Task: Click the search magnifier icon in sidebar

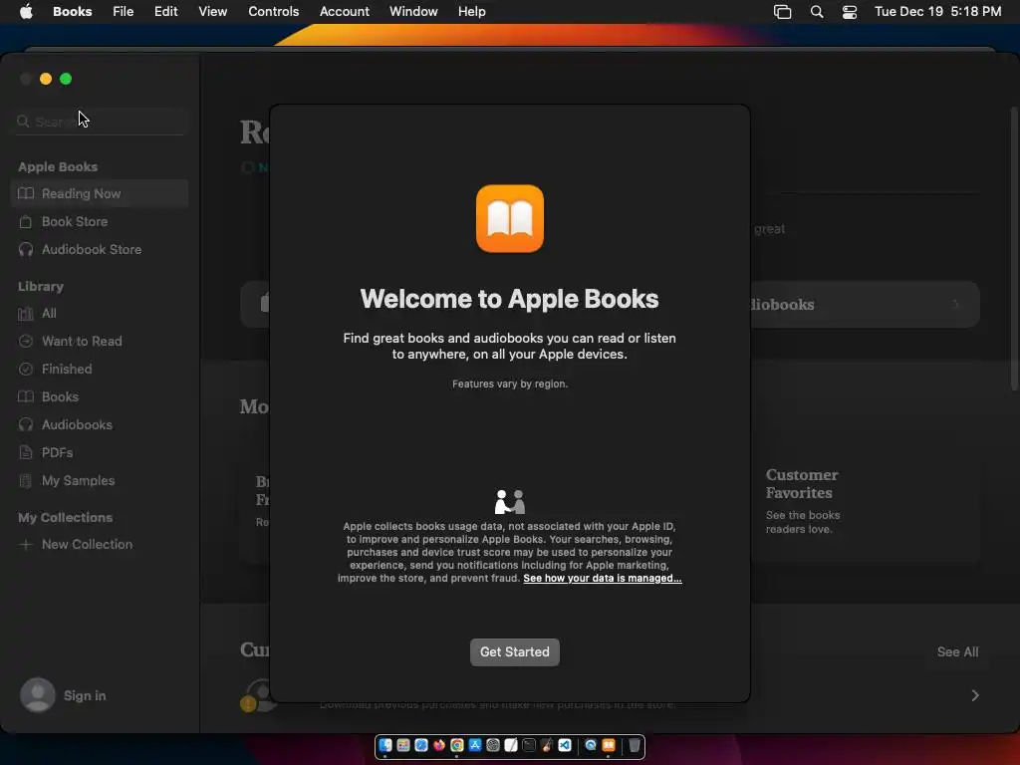Action: click(24, 122)
